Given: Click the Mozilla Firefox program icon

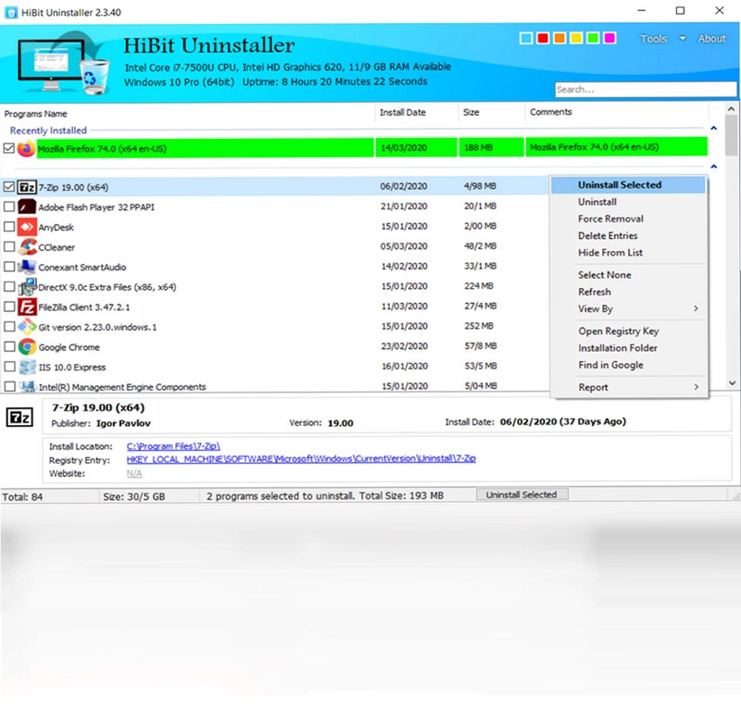Looking at the screenshot, I should pos(27,148).
